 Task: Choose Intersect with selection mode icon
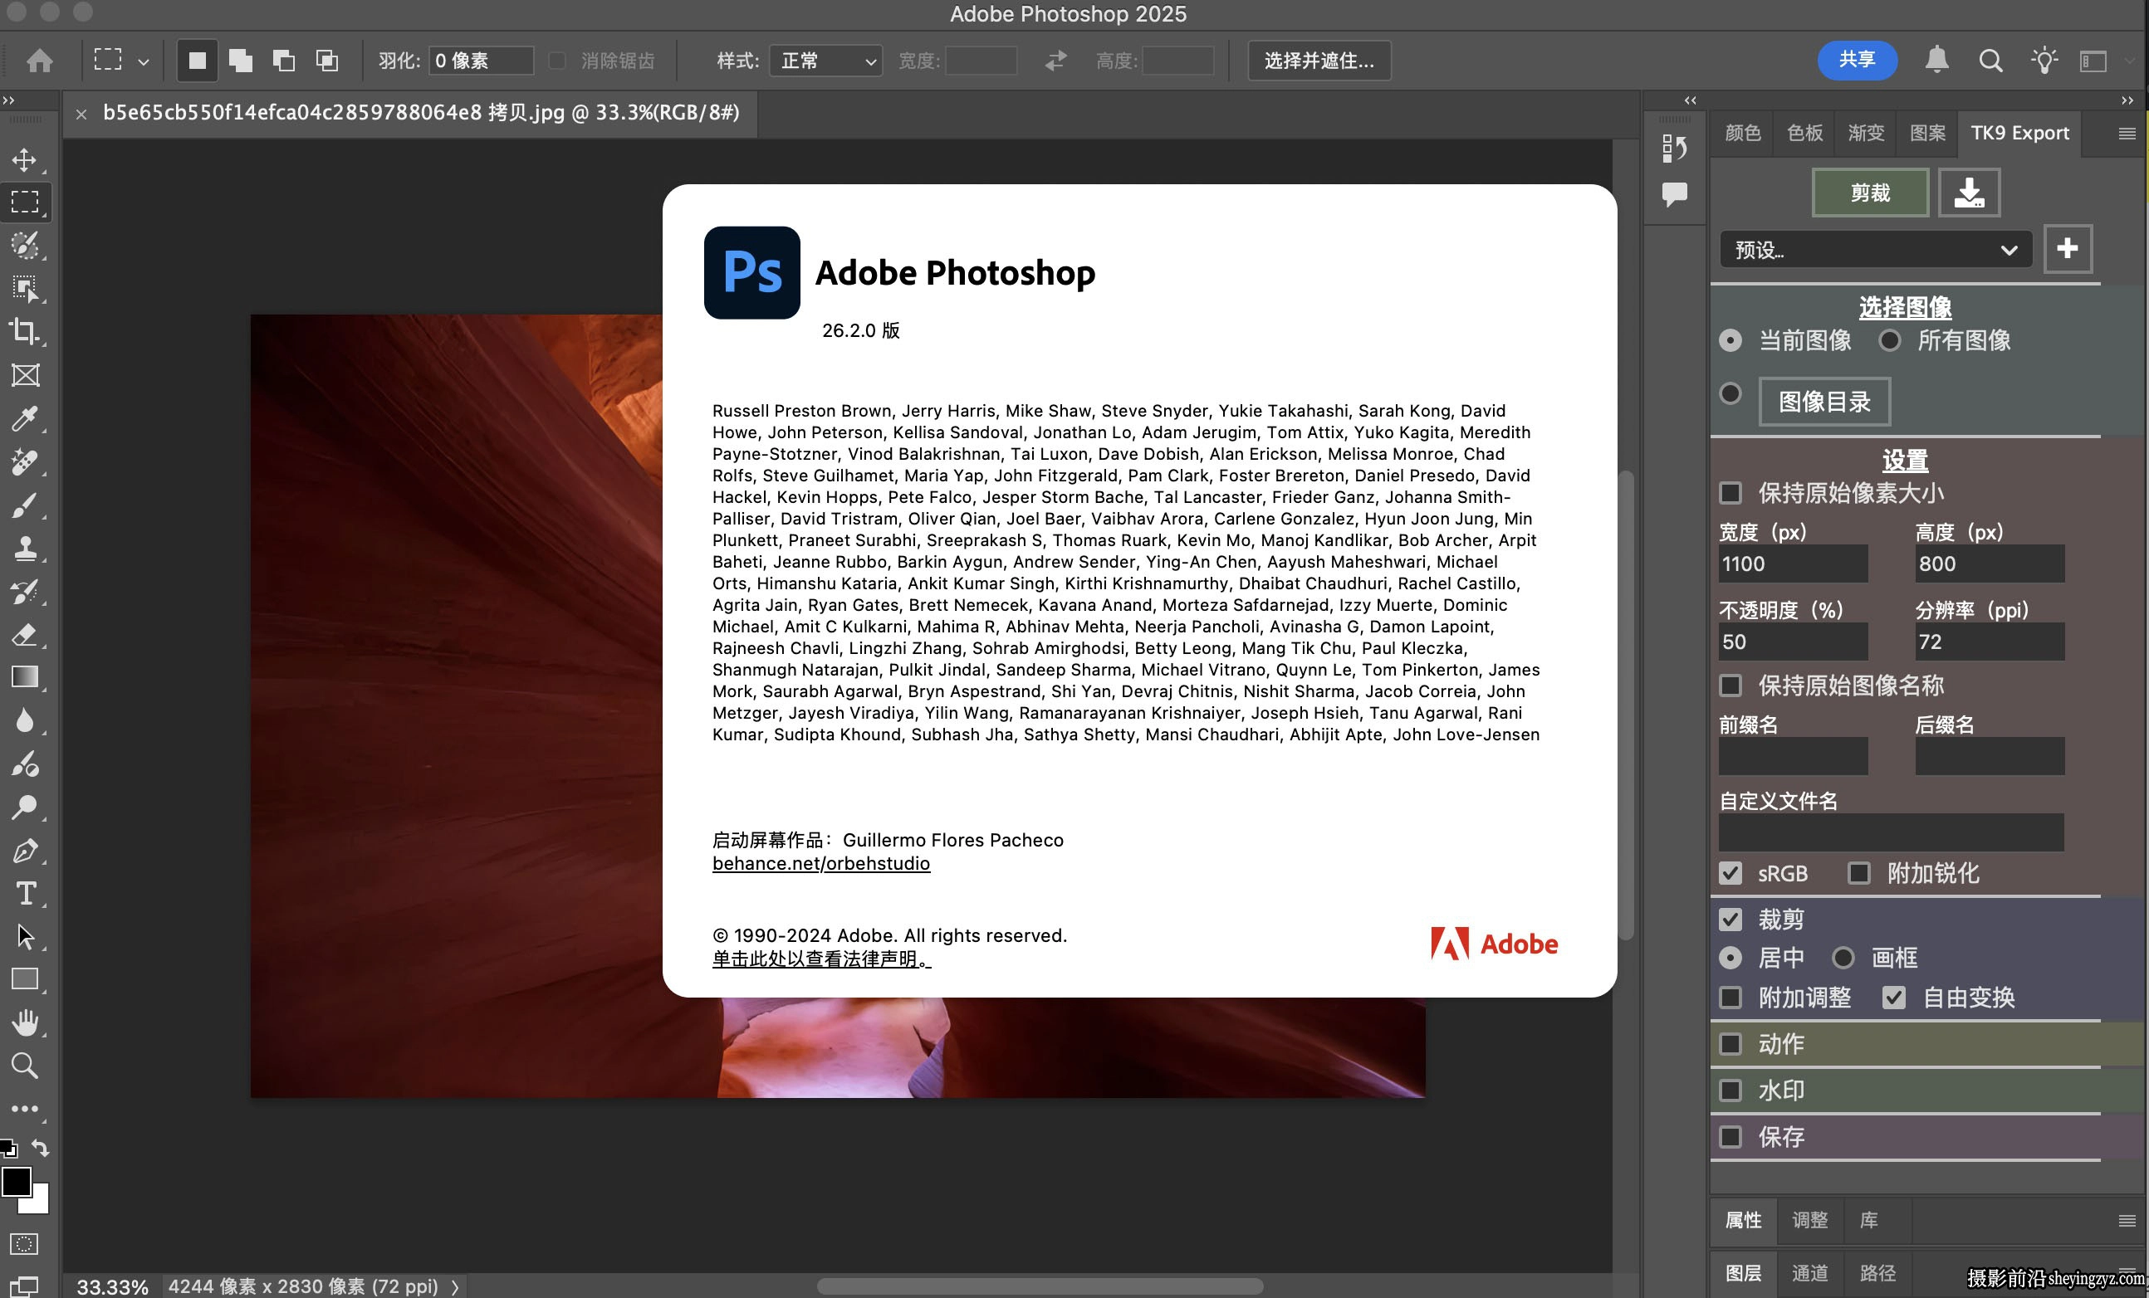(326, 60)
